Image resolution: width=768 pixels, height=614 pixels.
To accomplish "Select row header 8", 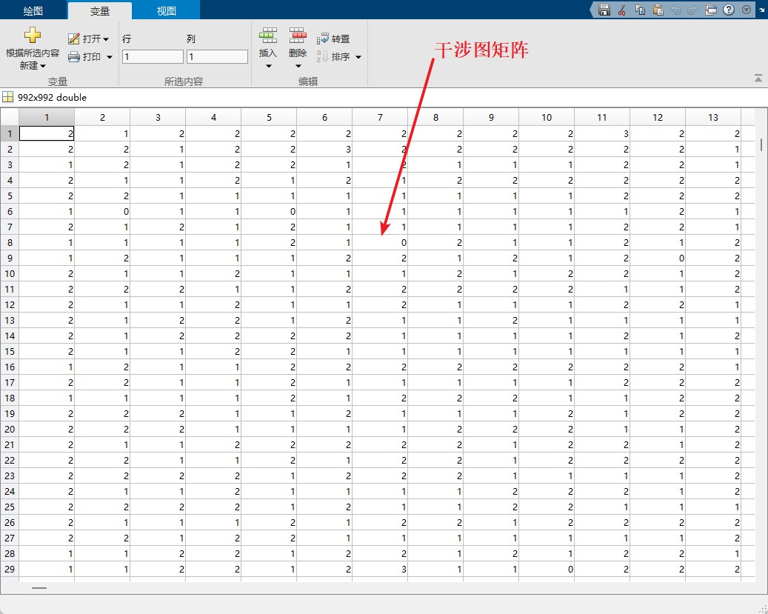I will (10, 242).
